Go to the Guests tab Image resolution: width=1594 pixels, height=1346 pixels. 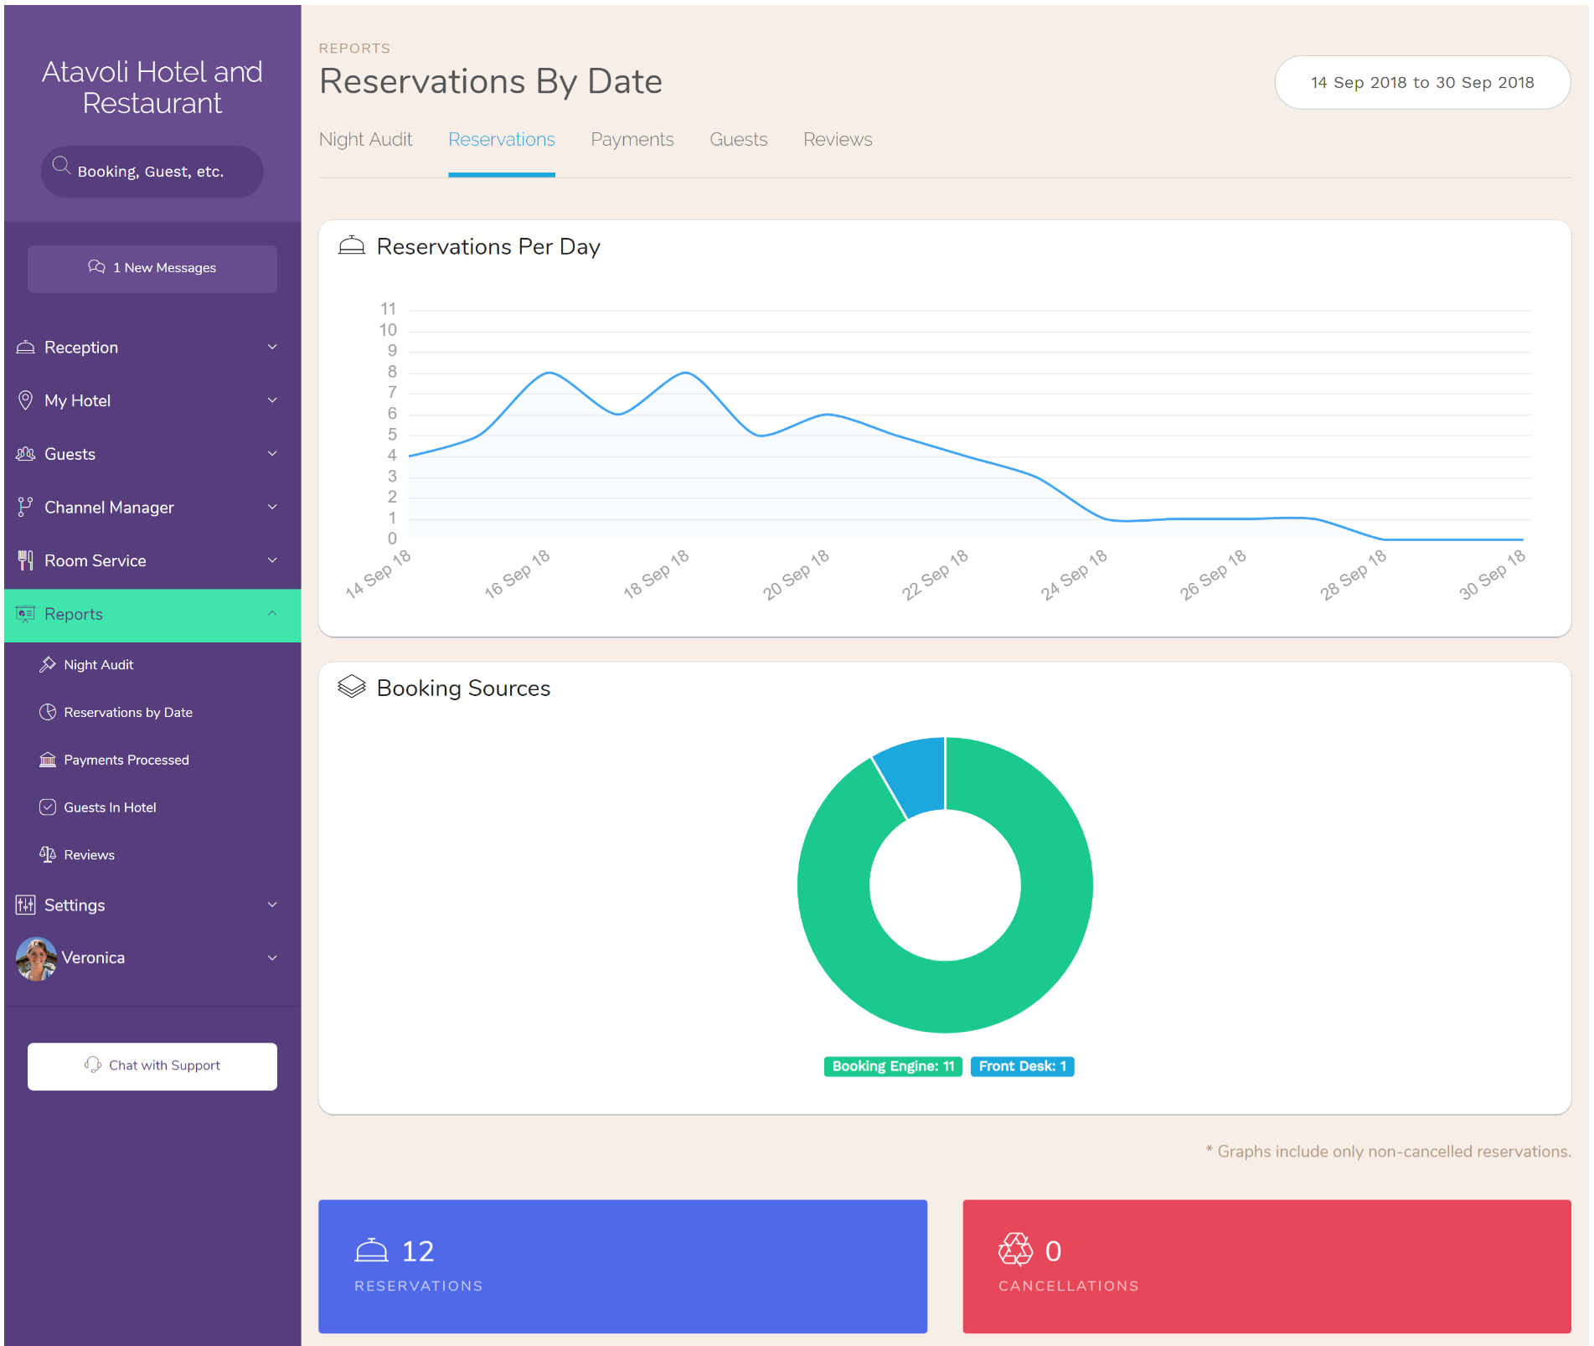click(x=739, y=140)
